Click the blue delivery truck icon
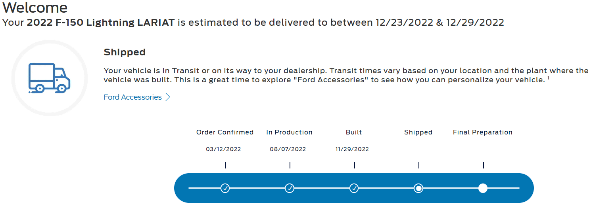Viewport: 593px width, 208px height. pos(49,78)
